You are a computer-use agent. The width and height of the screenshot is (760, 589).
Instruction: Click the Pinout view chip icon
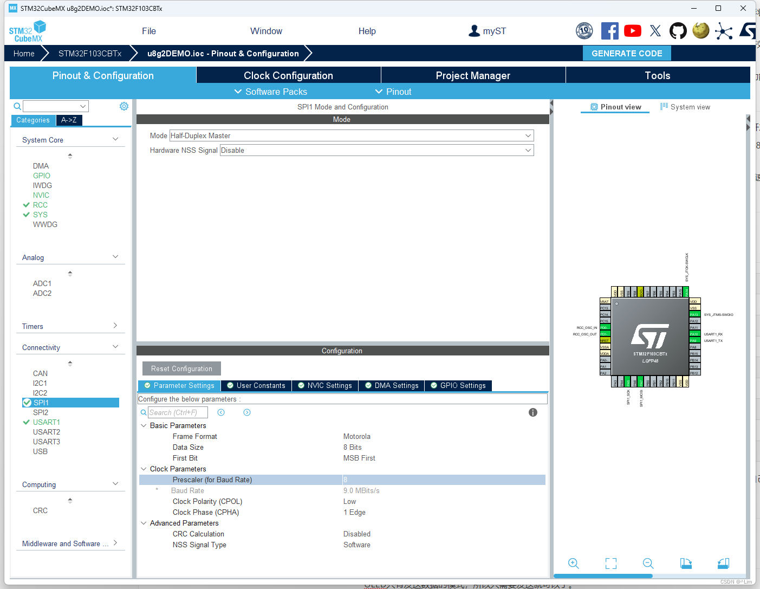[594, 107]
